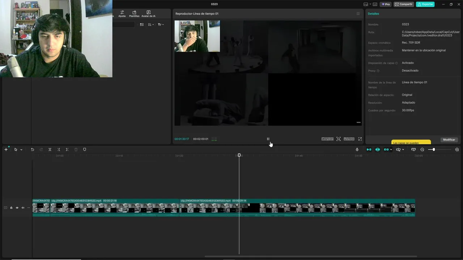This screenshot has height=260, width=463.
Task: Click the Rec. 709 SDR value
Action: coord(411,43)
